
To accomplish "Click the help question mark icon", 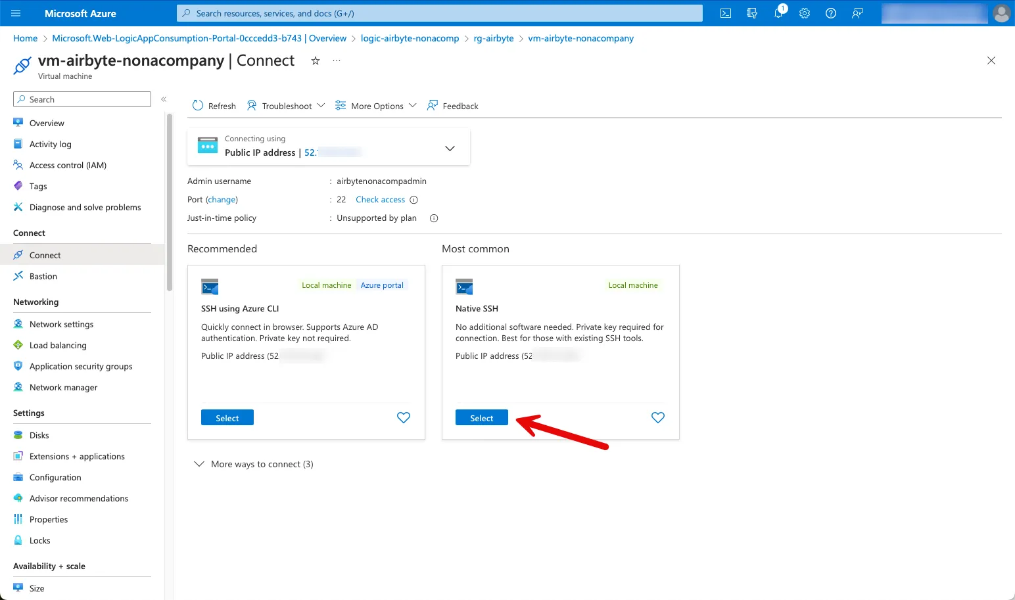I will [x=831, y=13].
